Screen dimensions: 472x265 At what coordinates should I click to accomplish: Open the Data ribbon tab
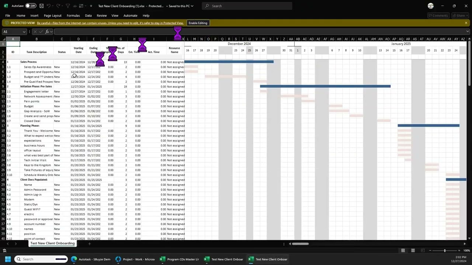88,15
